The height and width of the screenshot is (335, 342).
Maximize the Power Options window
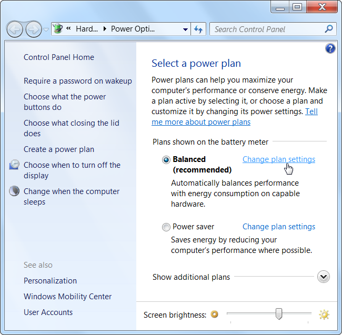(297, 7)
